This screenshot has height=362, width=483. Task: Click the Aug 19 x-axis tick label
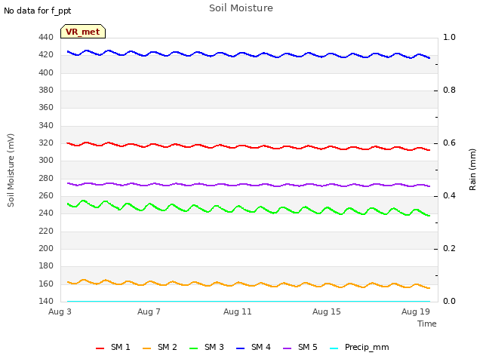click(x=416, y=311)
